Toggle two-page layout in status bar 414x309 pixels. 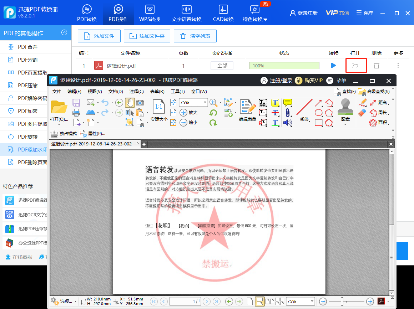[269, 302]
